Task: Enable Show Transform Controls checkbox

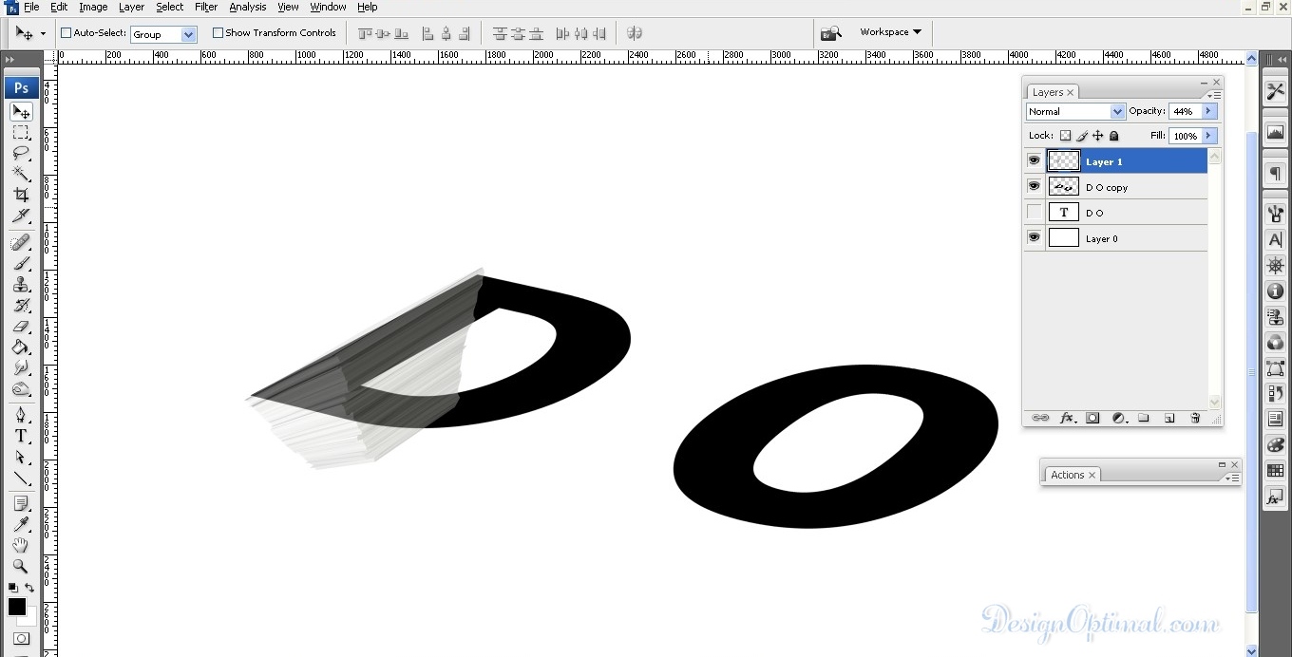Action: (218, 33)
